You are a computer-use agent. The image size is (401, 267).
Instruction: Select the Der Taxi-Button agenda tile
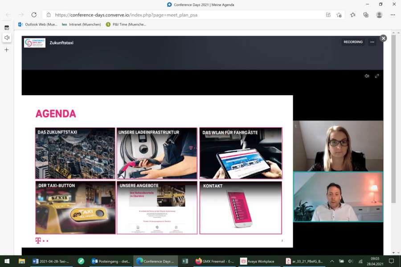tap(75, 207)
